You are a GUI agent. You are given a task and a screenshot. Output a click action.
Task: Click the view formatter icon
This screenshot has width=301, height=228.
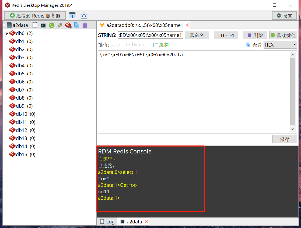[248, 45]
